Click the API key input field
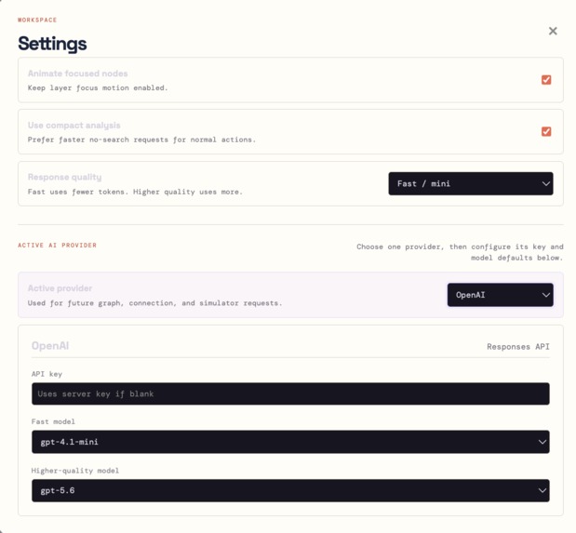The image size is (576, 533). point(290,393)
